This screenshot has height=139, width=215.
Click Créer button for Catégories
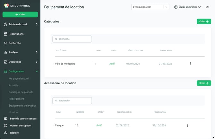(x=204, y=21)
